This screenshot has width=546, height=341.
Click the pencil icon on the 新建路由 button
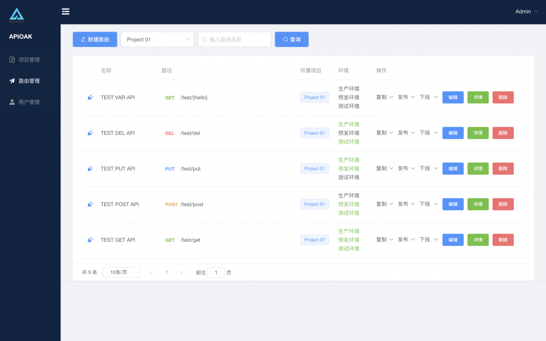coord(82,39)
